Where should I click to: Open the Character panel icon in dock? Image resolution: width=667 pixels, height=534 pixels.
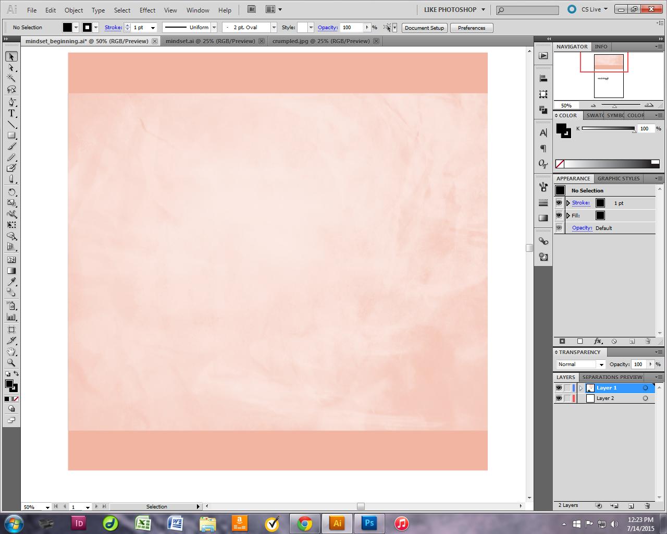click(x=544, y=133)
